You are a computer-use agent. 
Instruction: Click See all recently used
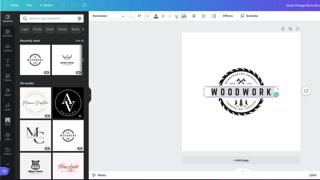[80, 40]
